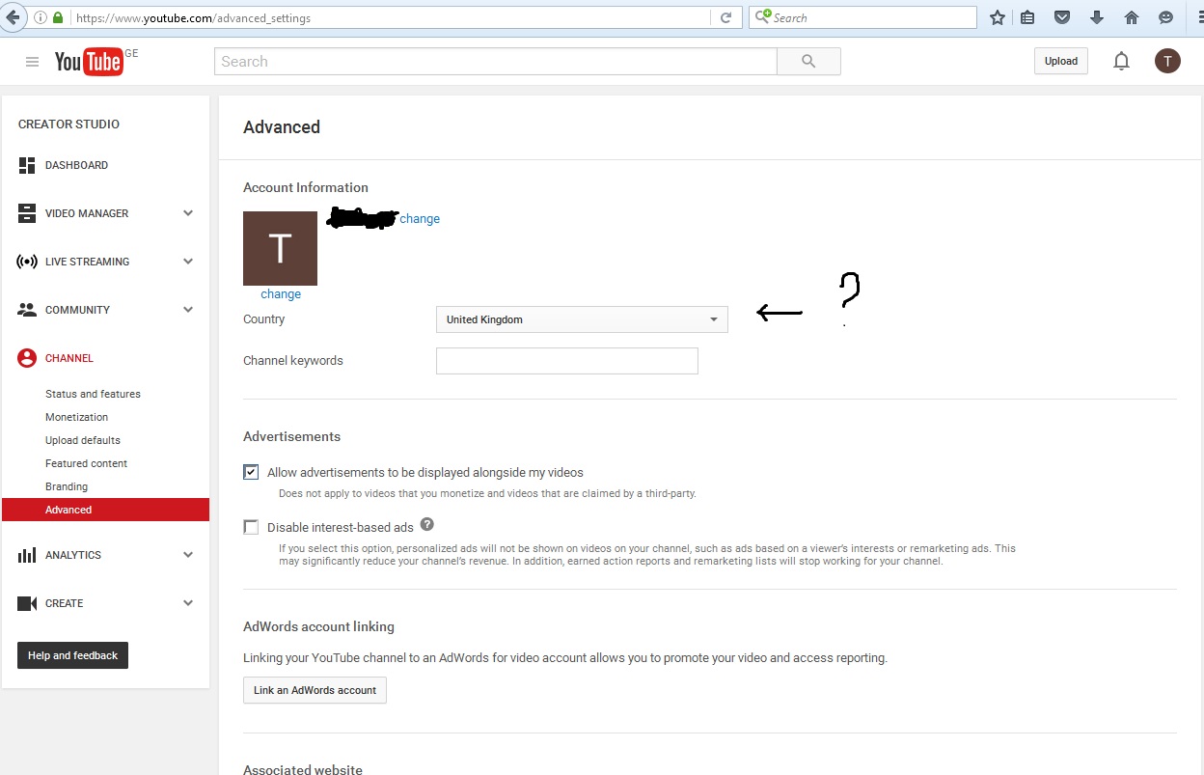Click the Analytics bar chart icon
This screenshot has height=775, width=1204.
27,555
